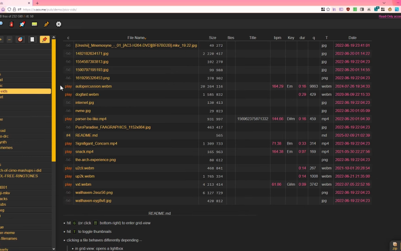Viewport: 401px width, 251px height.
Task: Click the yellow message-box toolbar icon
Action: click(35, 24)
